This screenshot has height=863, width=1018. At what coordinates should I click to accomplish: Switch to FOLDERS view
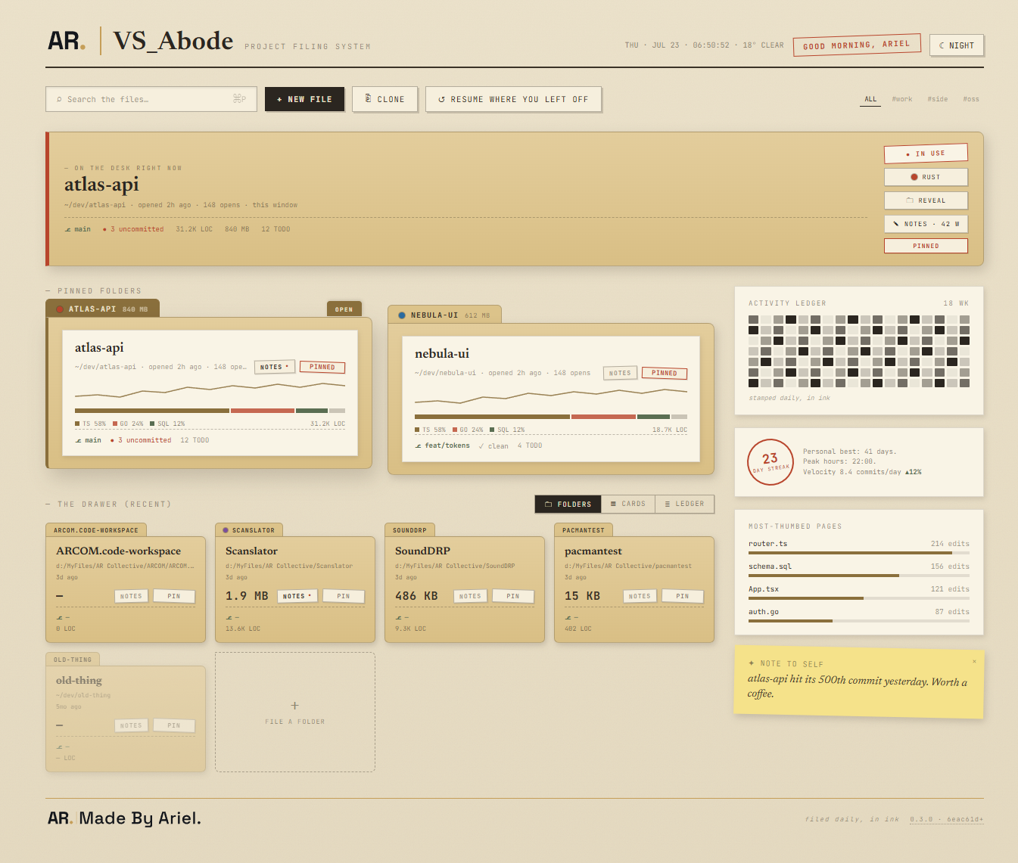pos(568,504)
